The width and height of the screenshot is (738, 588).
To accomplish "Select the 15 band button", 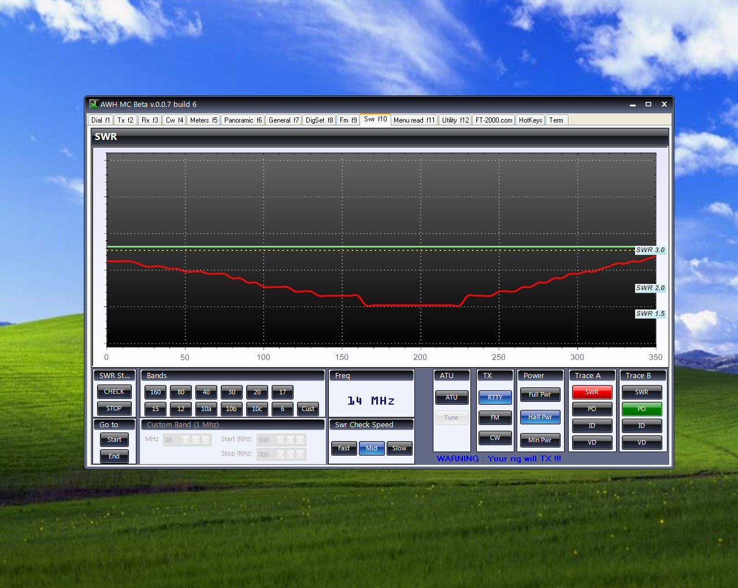I will [x=155, y=409].
